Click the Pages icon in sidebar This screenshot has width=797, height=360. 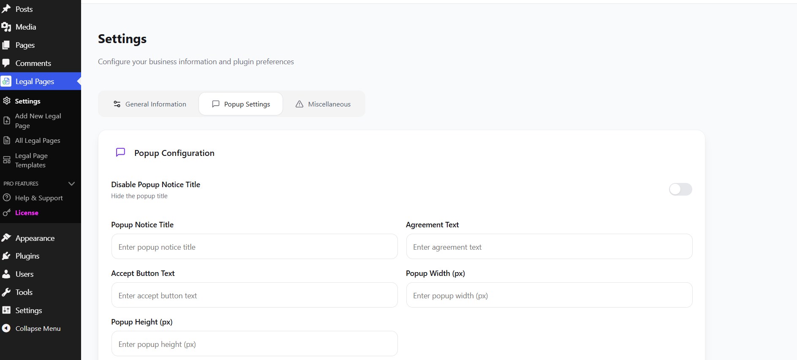point(6,45)
